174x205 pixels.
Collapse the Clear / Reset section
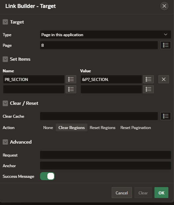click(5, 103)
